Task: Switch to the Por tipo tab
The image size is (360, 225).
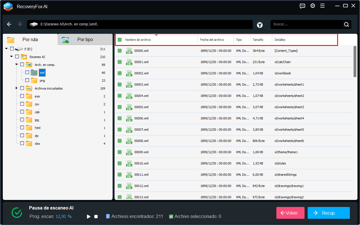Action: tap(85, 40)
